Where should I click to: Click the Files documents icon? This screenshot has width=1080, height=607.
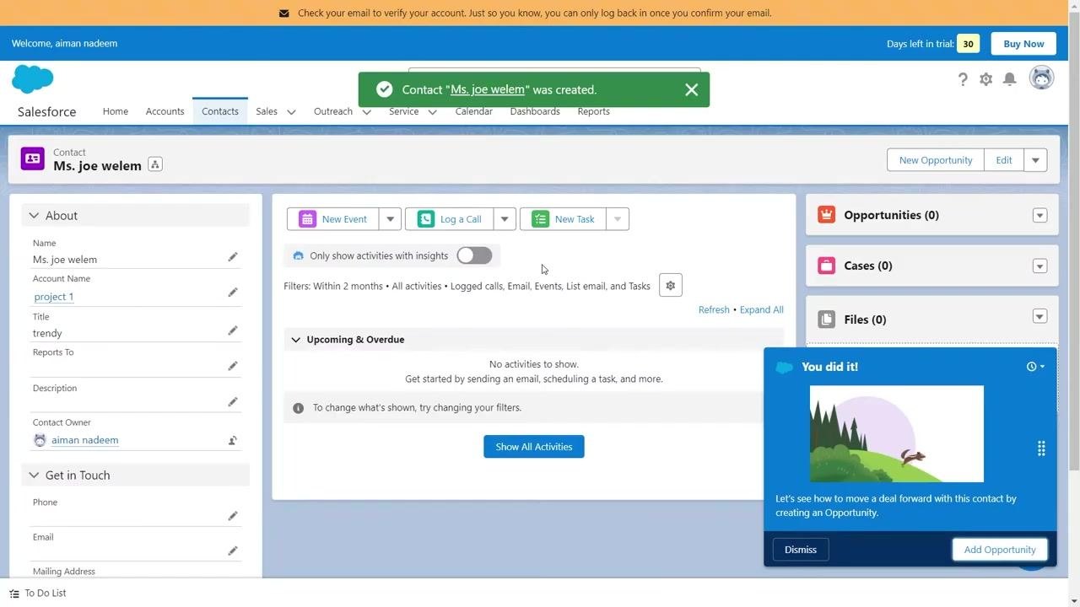pos(827,320)
